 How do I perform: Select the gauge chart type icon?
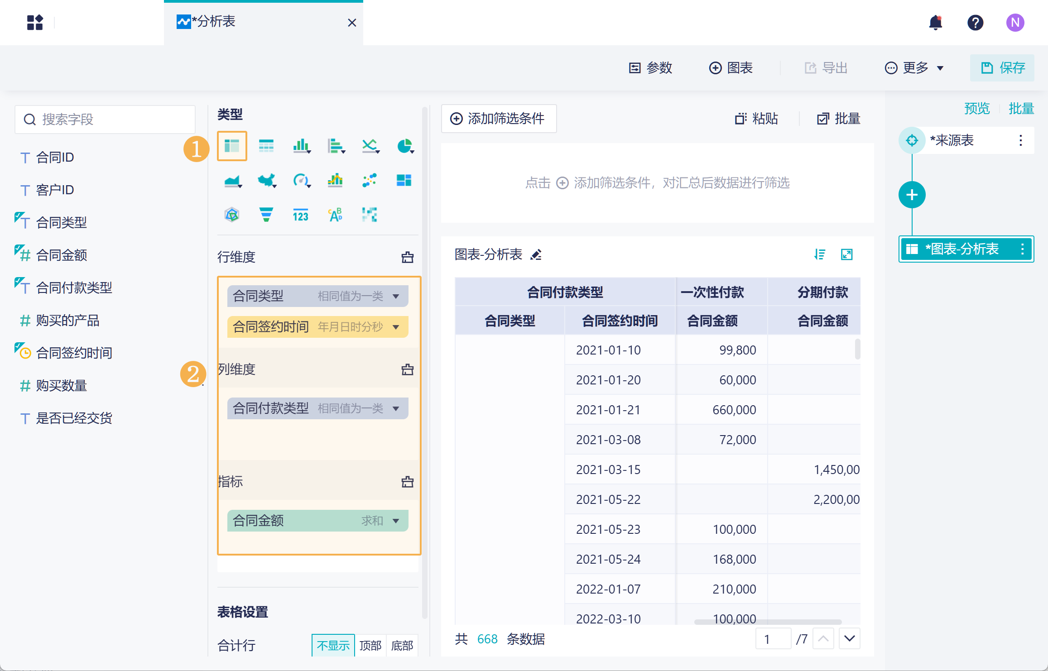pyautogui.click(x=301, y=181)
